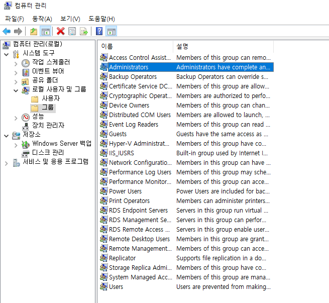The image size is (329, 303).
Task: Click the 공유 폴더 icon
Action: point(25,81)
